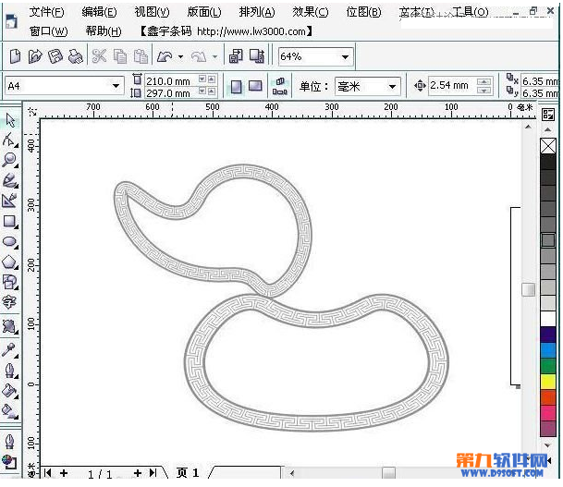563x487 pixels.
Task: Switch to the 页 1 page tab
Action: click(188, 472)
